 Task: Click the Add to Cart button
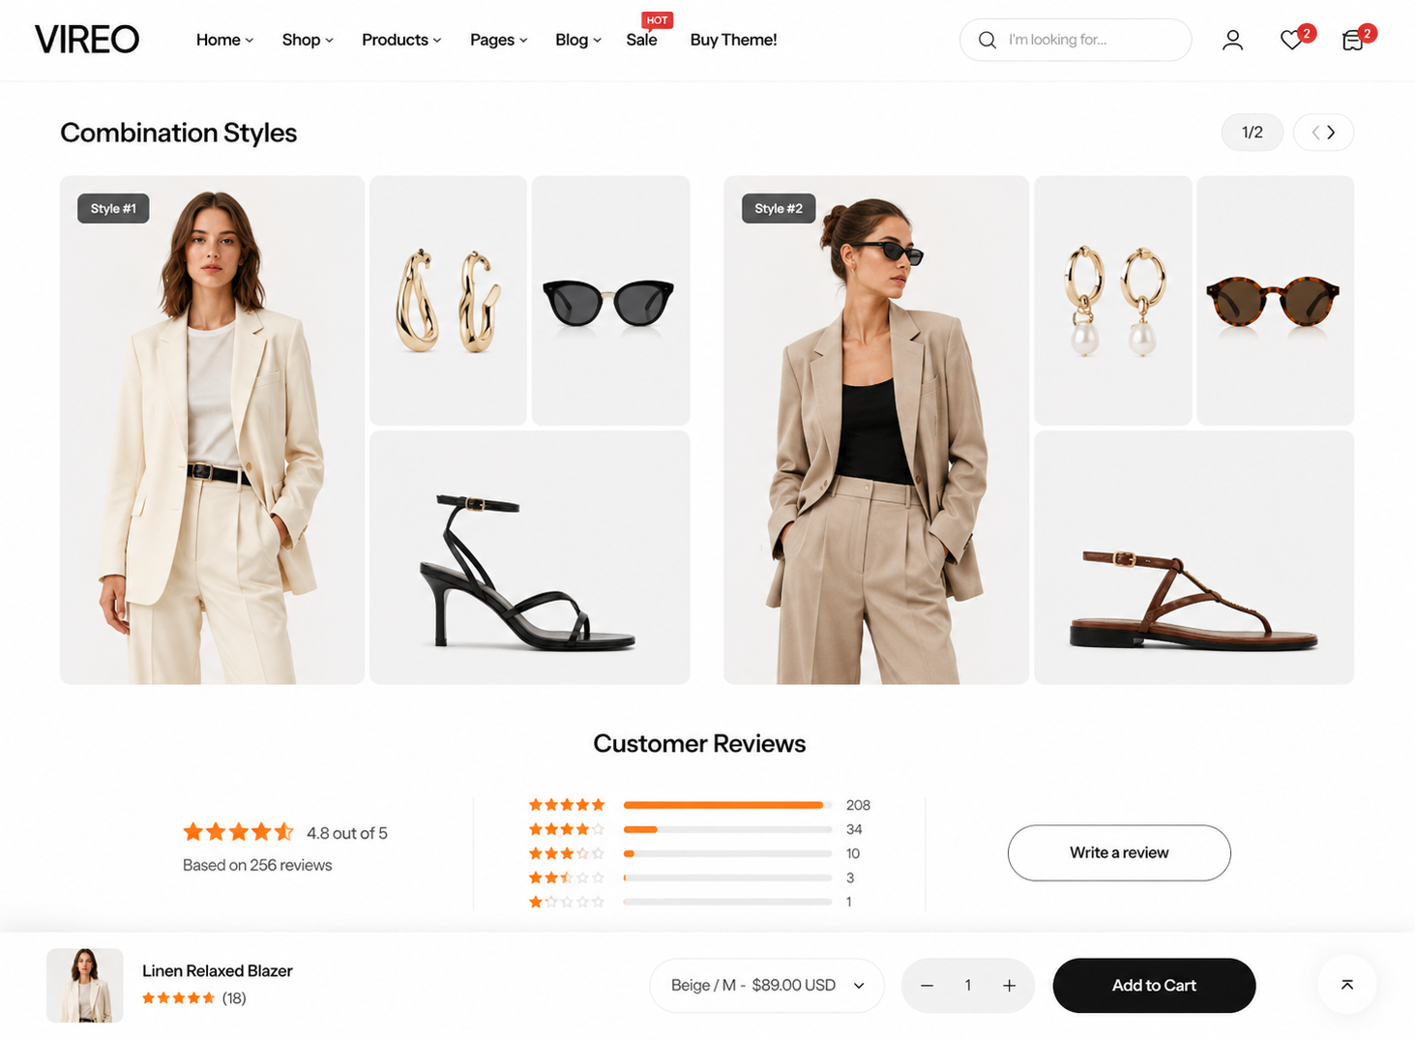tap(1154, 985)
